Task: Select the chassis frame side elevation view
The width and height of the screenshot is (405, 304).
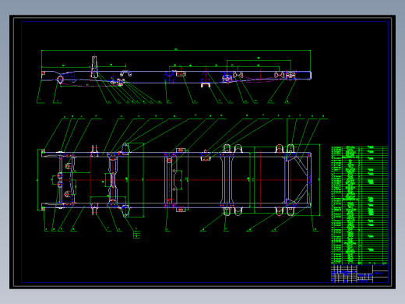Action: point(176,72)
